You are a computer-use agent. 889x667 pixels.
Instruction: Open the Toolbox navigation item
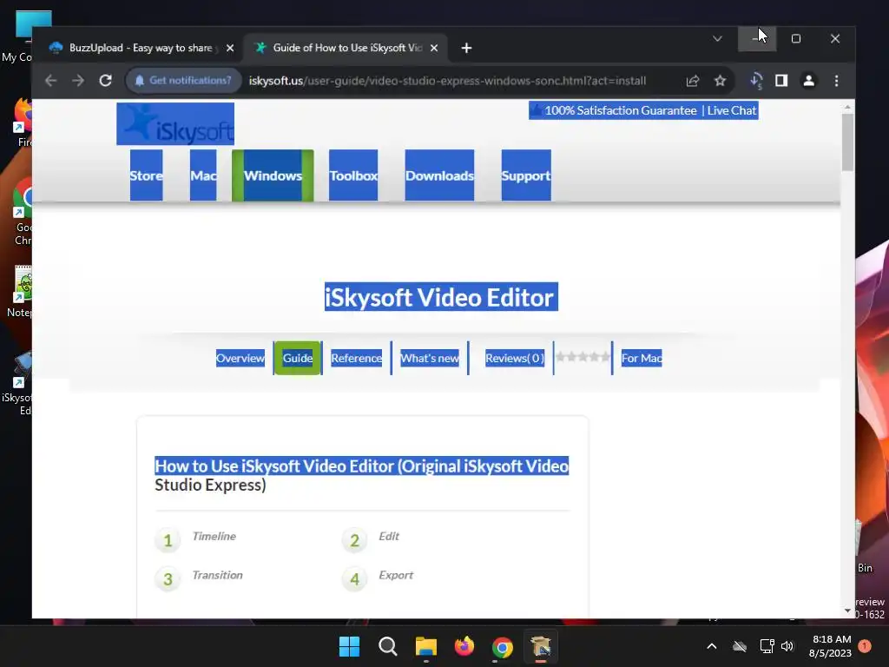point(353,175)
